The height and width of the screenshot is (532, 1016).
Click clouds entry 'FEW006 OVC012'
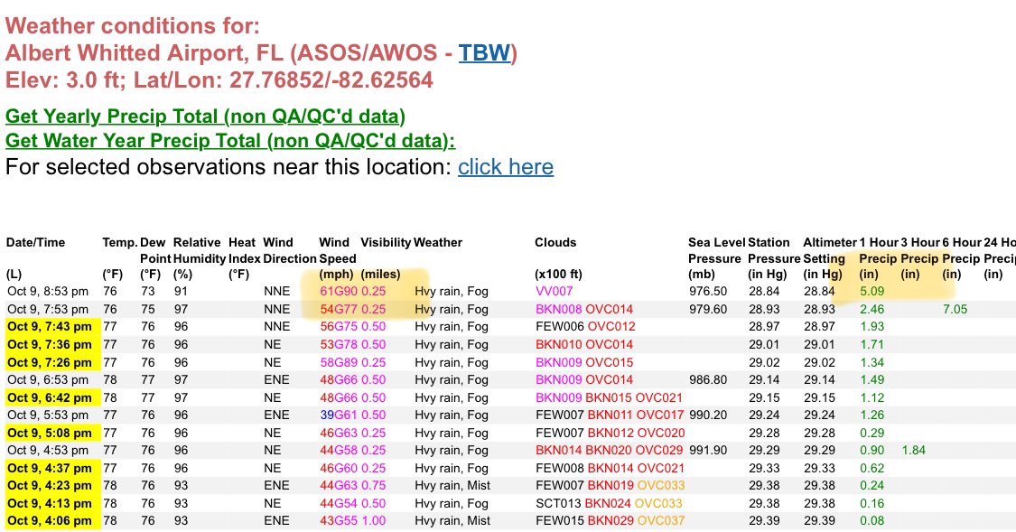click(x=586, y=327)
